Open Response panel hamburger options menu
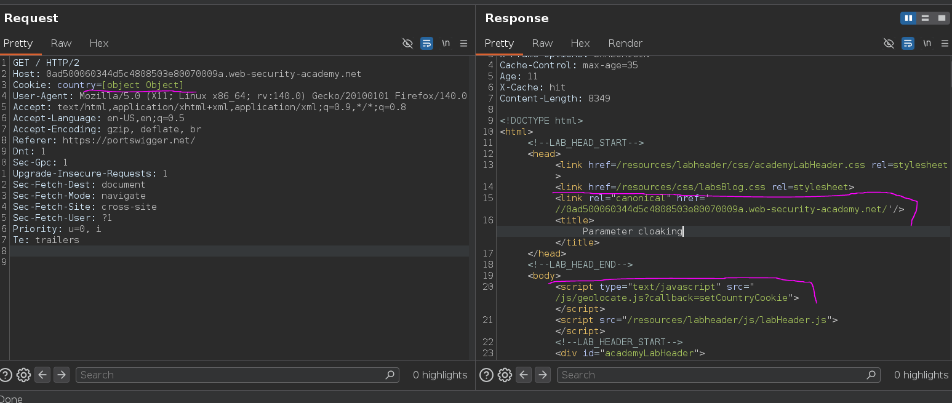 tap(945, 43)
